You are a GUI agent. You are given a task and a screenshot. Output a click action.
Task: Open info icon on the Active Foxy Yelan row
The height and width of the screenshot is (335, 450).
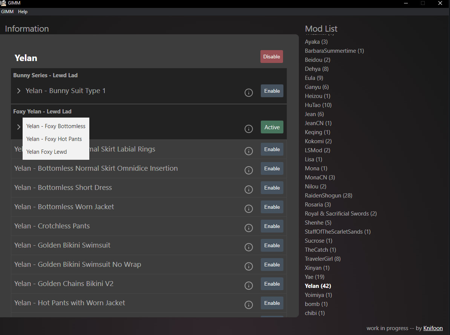click(249, 129)
